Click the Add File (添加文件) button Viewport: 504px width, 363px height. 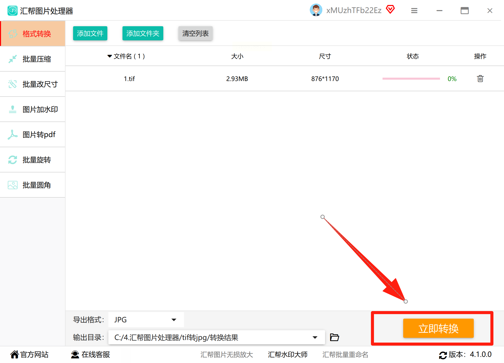[x=90, y=33]
